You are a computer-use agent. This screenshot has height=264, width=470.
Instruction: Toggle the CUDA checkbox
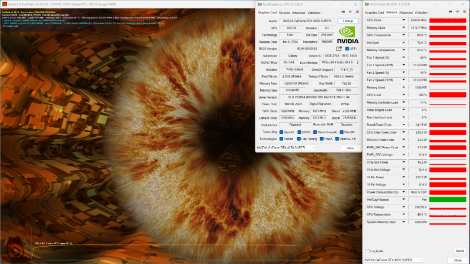click(299, 132)
